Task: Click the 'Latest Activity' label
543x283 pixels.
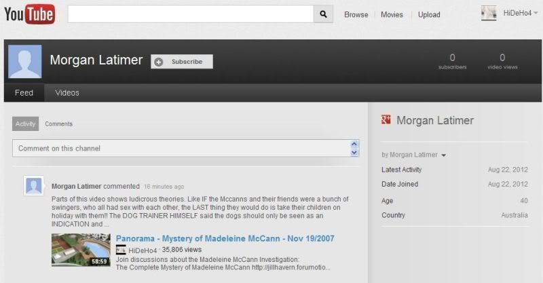Action: point(401,170)
